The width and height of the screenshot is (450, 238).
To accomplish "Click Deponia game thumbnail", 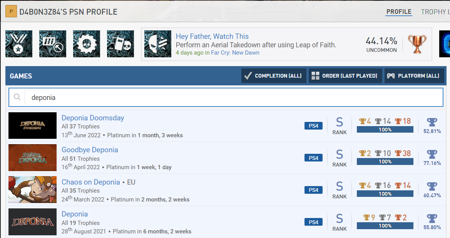I will 32,222.
